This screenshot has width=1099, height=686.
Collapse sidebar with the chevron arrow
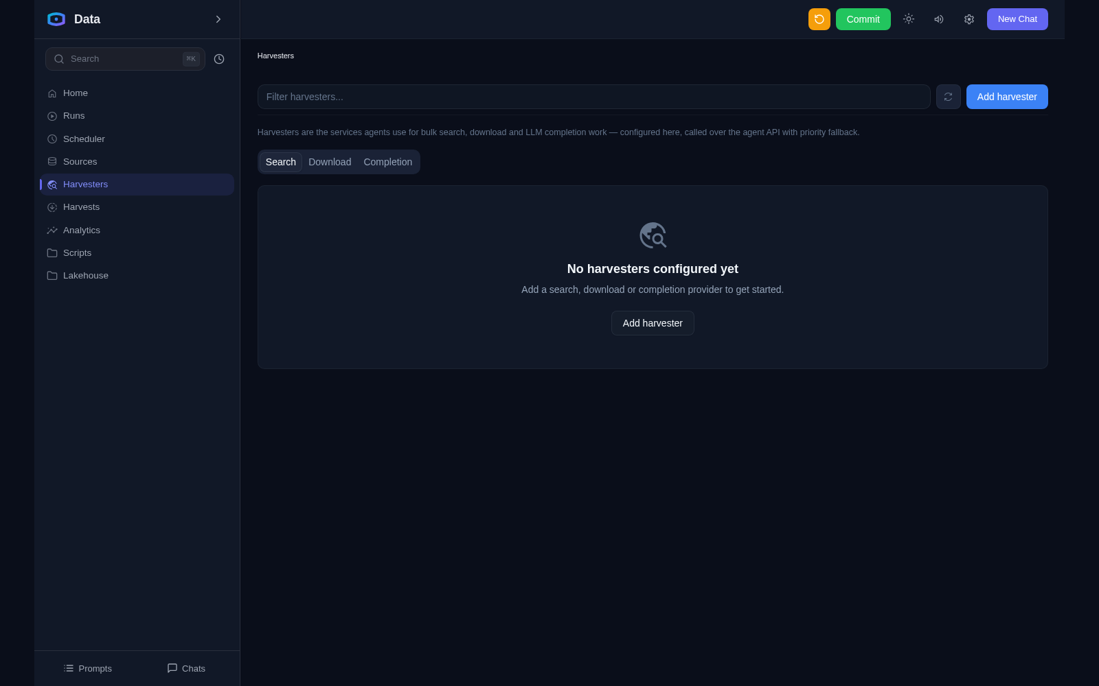218,19
